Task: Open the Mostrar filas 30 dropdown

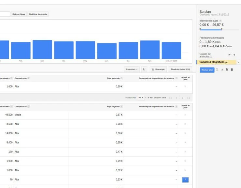Action: pyautogui.click(x=141, y=98)
